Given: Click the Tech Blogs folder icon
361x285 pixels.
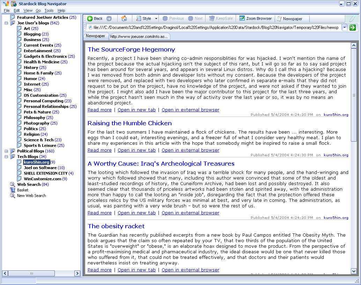Looking at the screenshot, I should 13,157.
